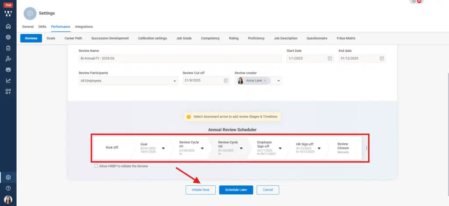This screenshot has height=206, width=449.
Task: Select the Career Path sub-tab
Action: (x=73, y=38)
